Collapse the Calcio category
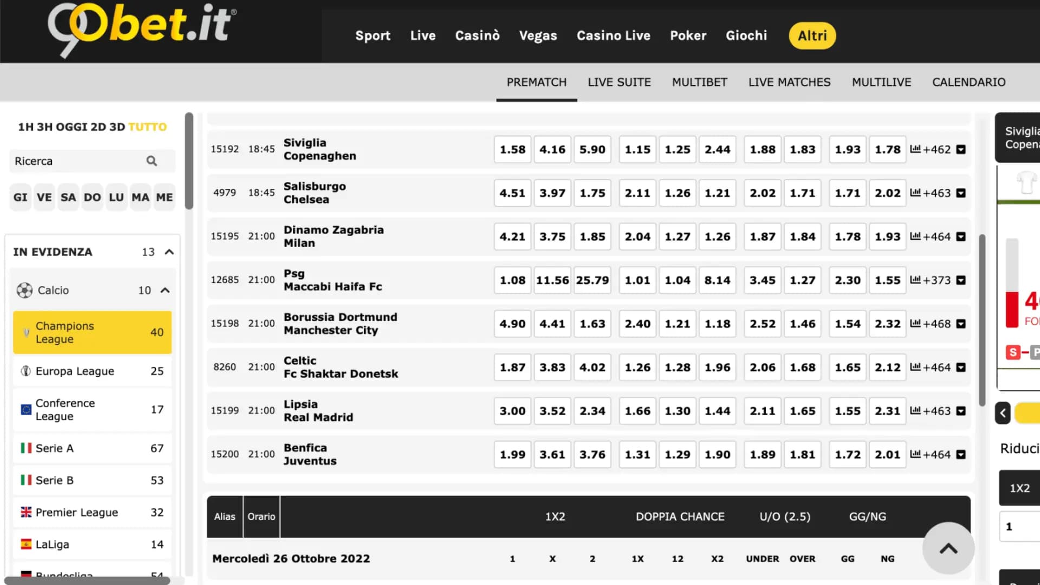 [166, 290]
